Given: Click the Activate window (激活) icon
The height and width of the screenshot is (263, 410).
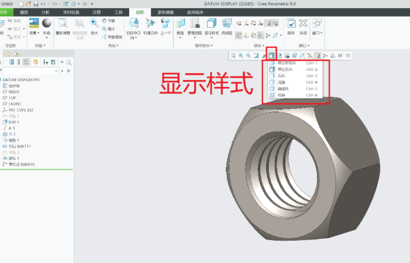Looking at the screenshot, I should 291,26.
